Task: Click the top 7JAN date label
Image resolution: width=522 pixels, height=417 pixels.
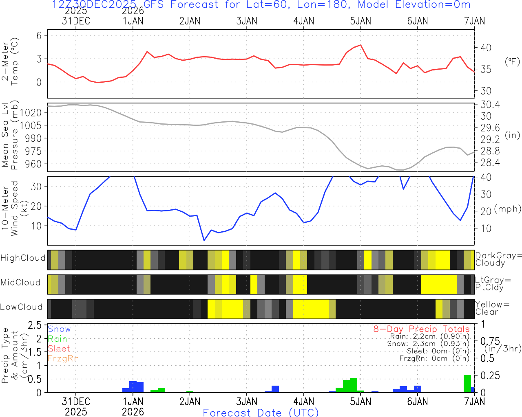Action: 475,21
